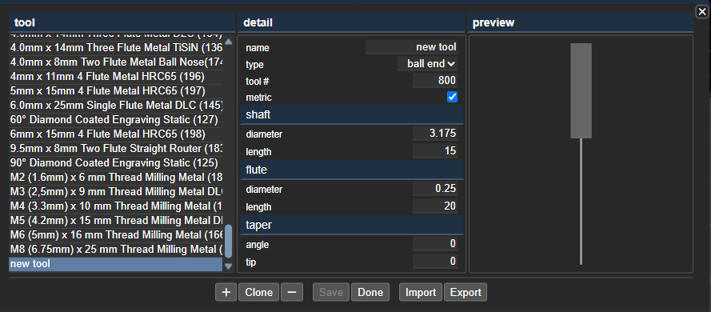
Task: Open the tool type dropdown
Action: pos(427,64)
